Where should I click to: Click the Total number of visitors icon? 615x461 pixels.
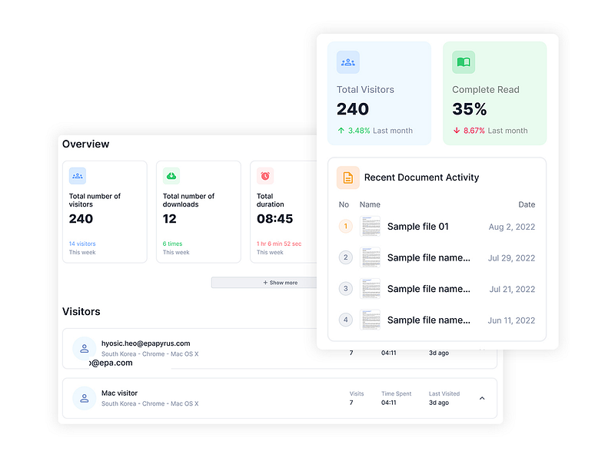tap(77, 176)
